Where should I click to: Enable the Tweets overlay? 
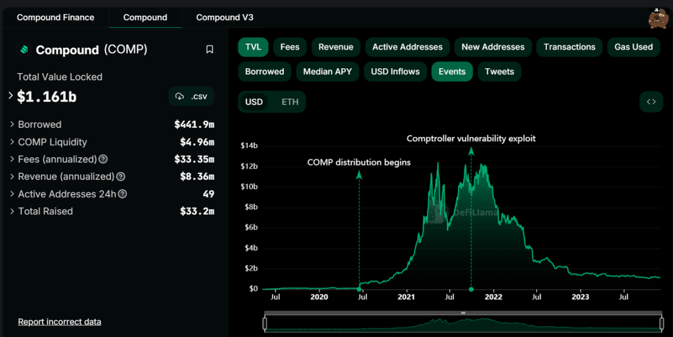[499, 71]
